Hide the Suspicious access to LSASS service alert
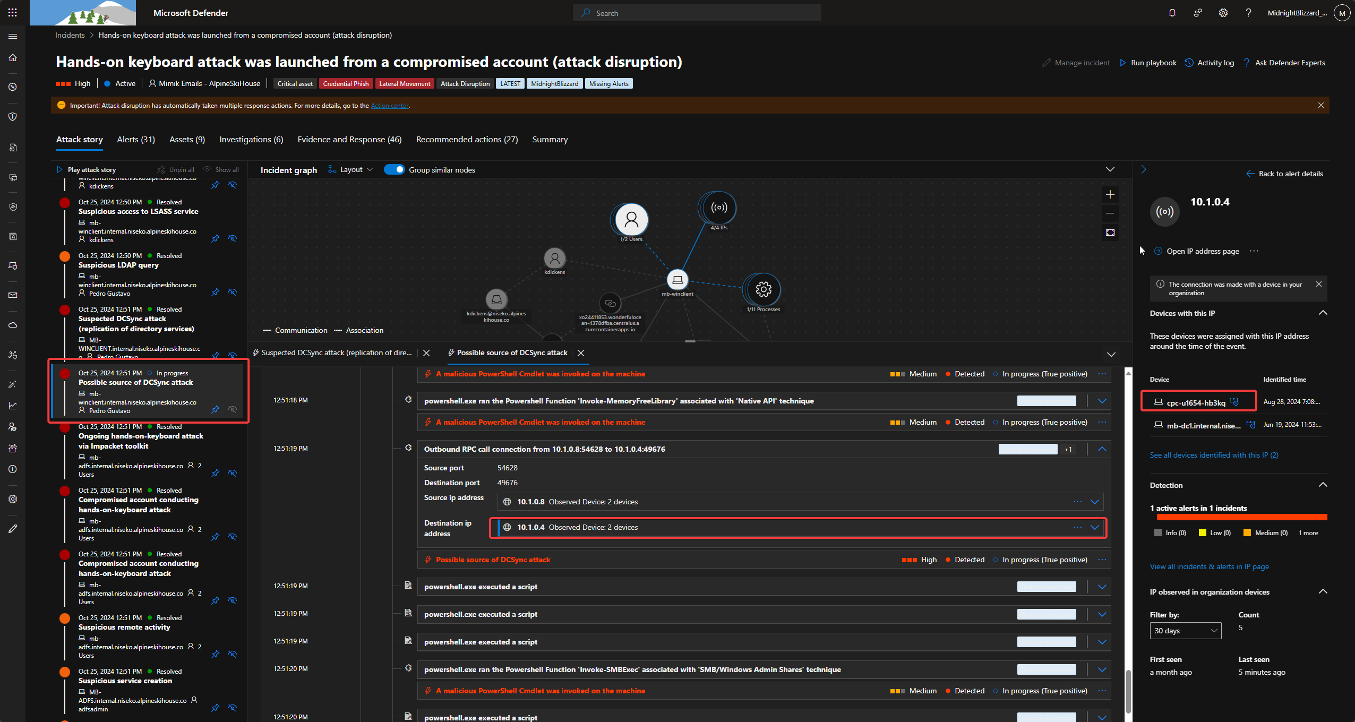This screenshot has width=1355, height=722. point(233,238)
